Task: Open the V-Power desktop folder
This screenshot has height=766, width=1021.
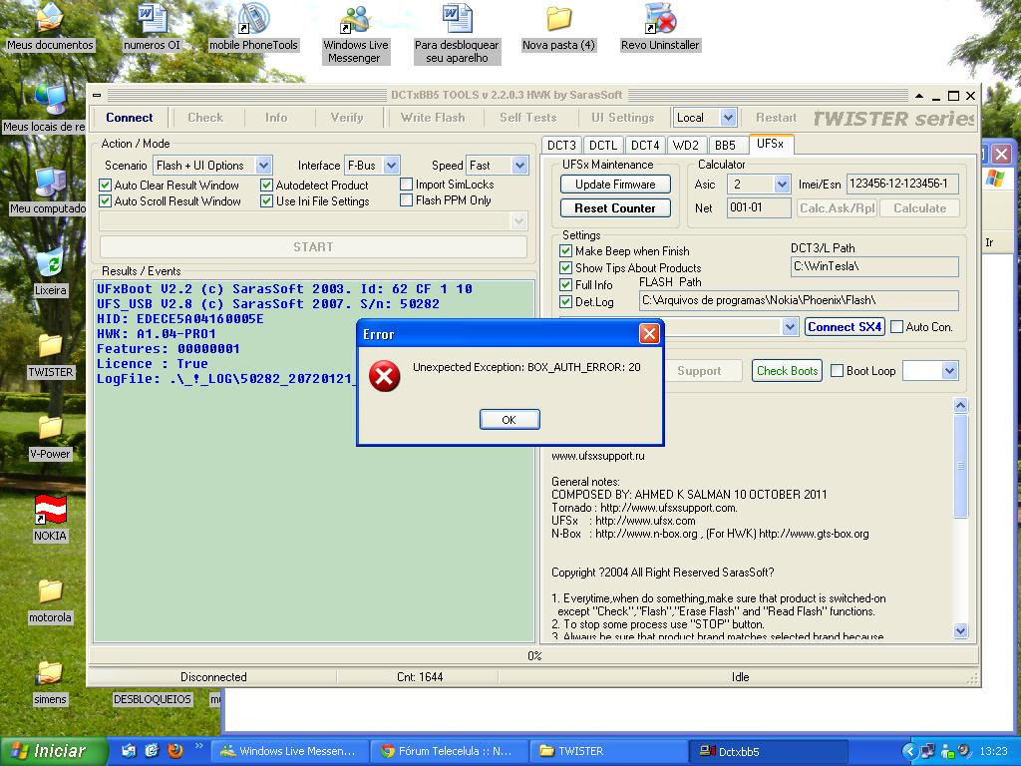Action: point(50,437)
